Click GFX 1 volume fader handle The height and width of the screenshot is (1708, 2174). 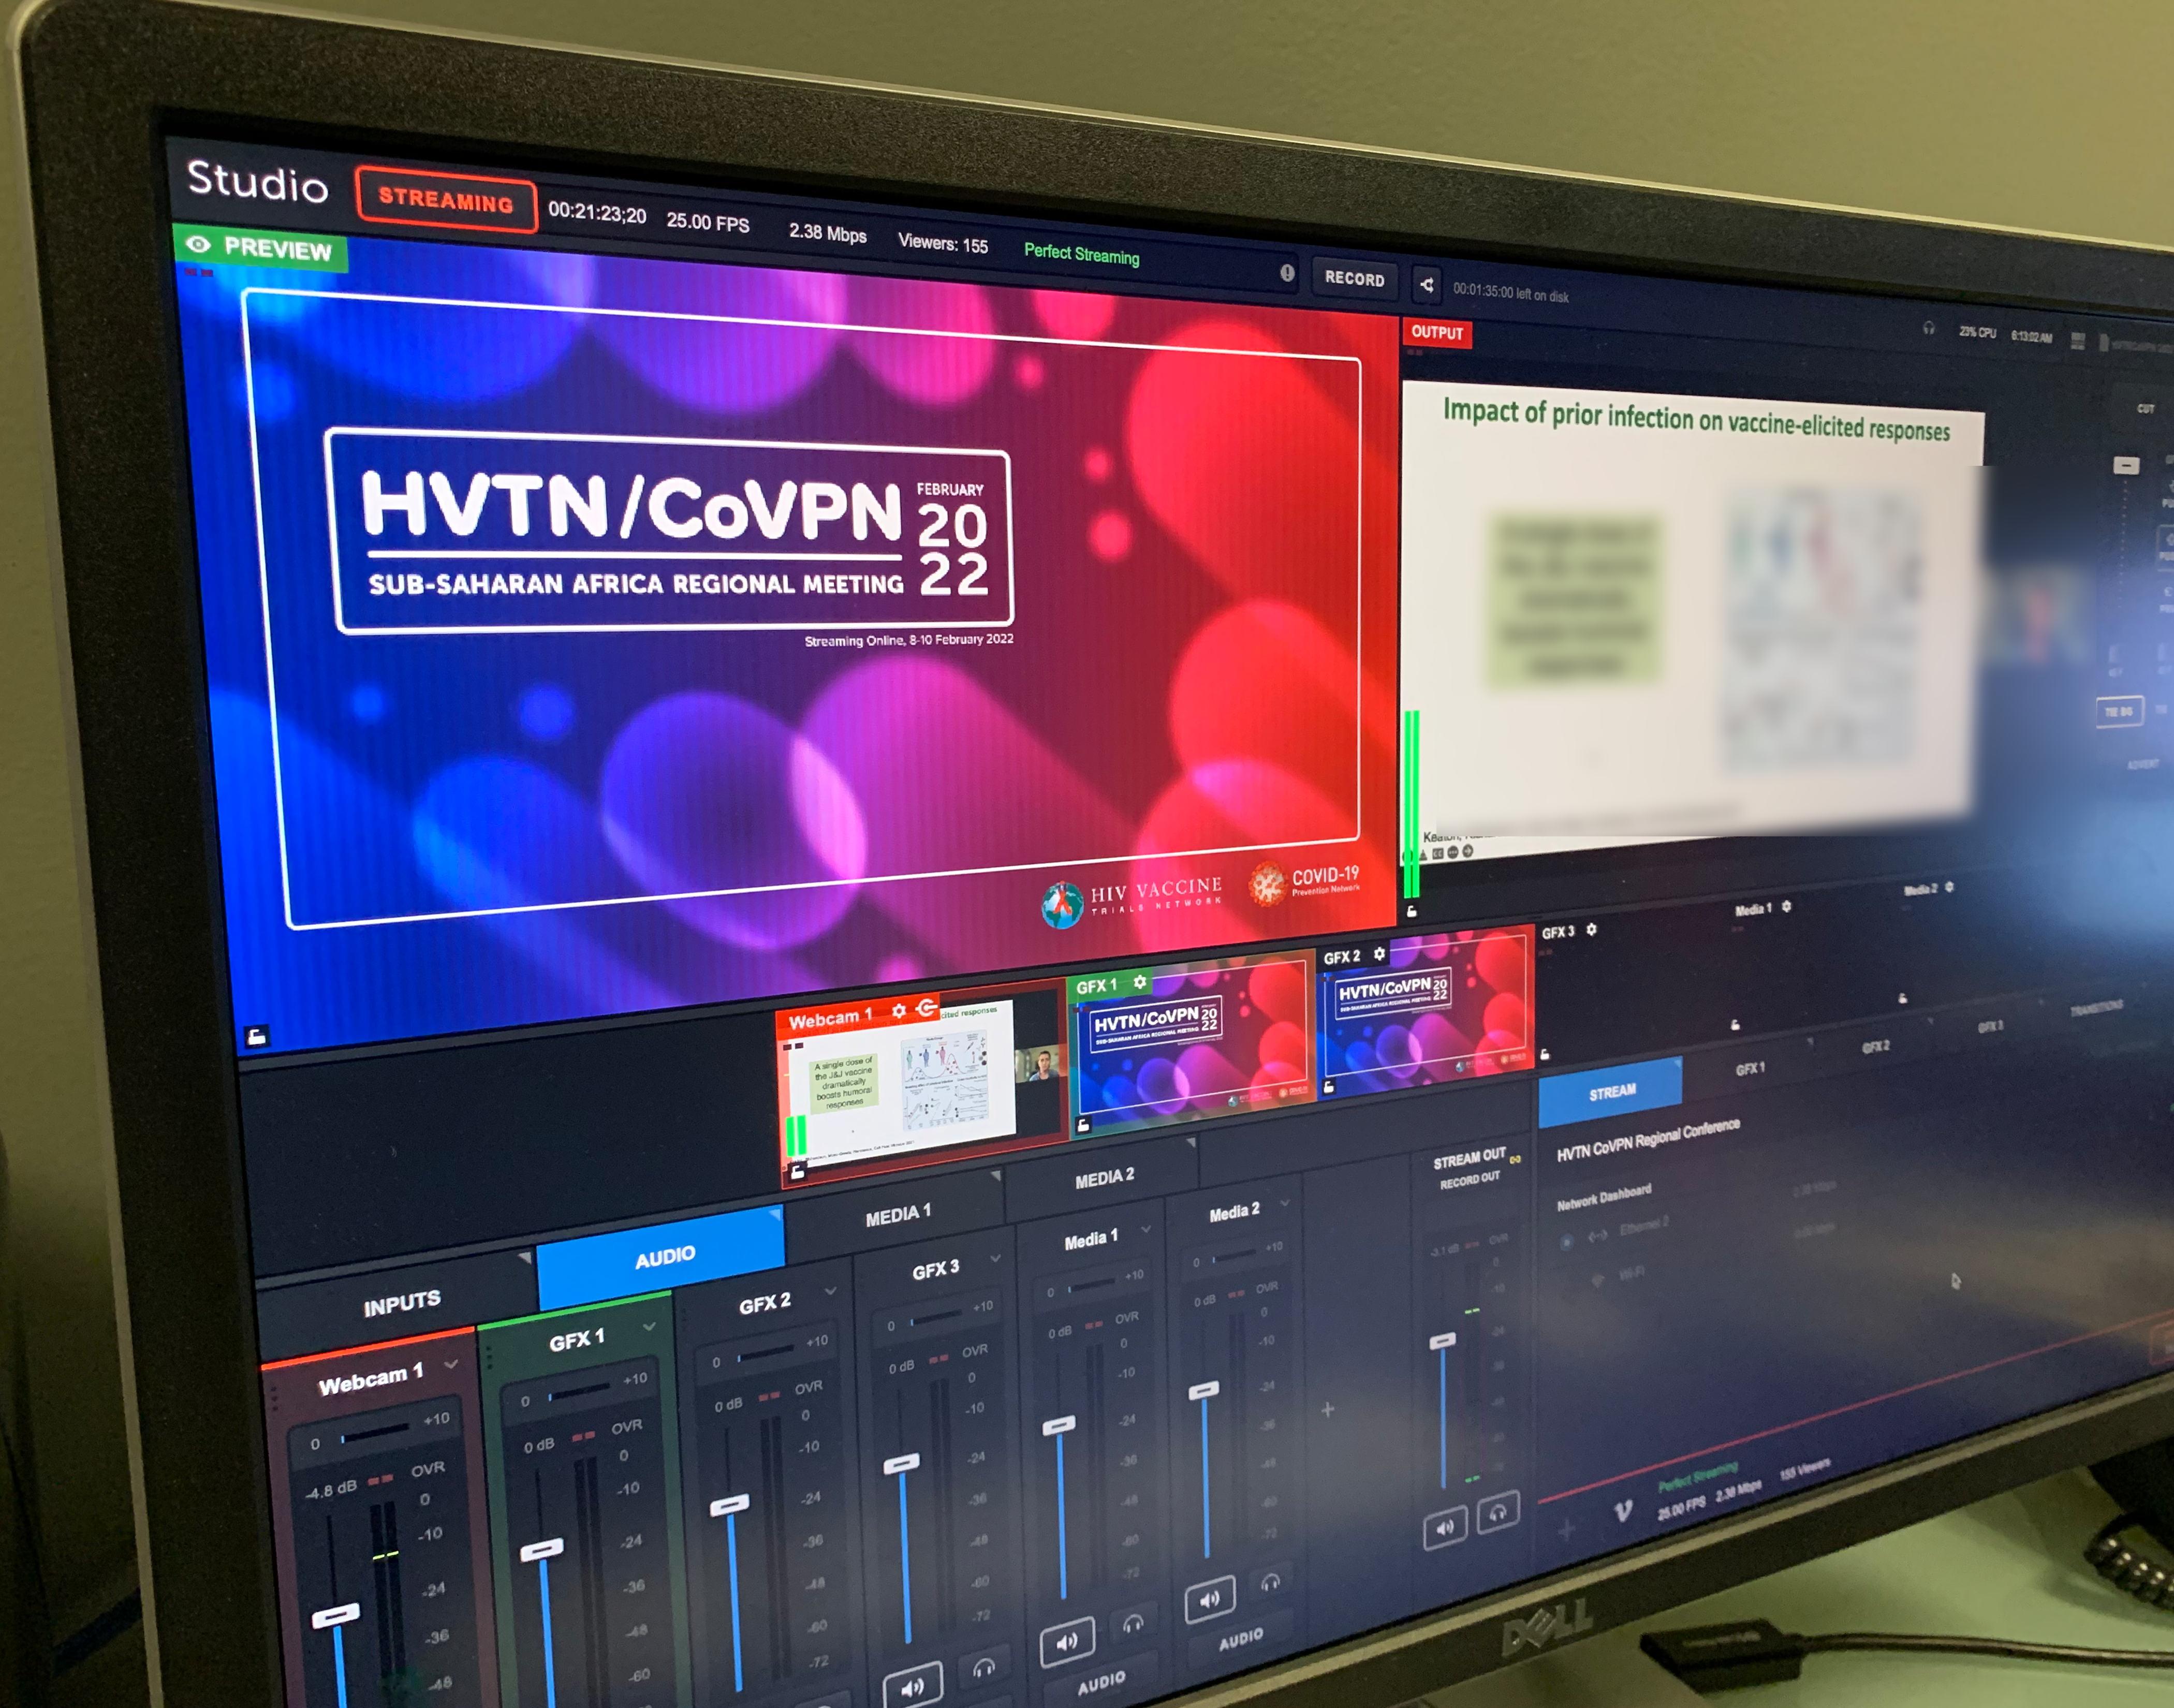point(542,1549)
